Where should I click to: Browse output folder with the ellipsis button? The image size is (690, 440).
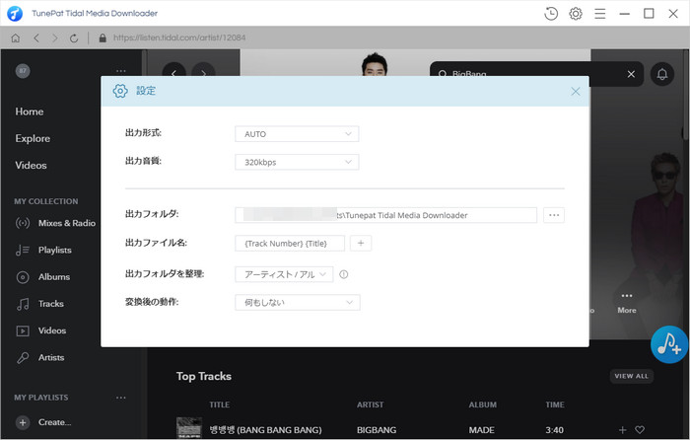[x=554, y=215]
